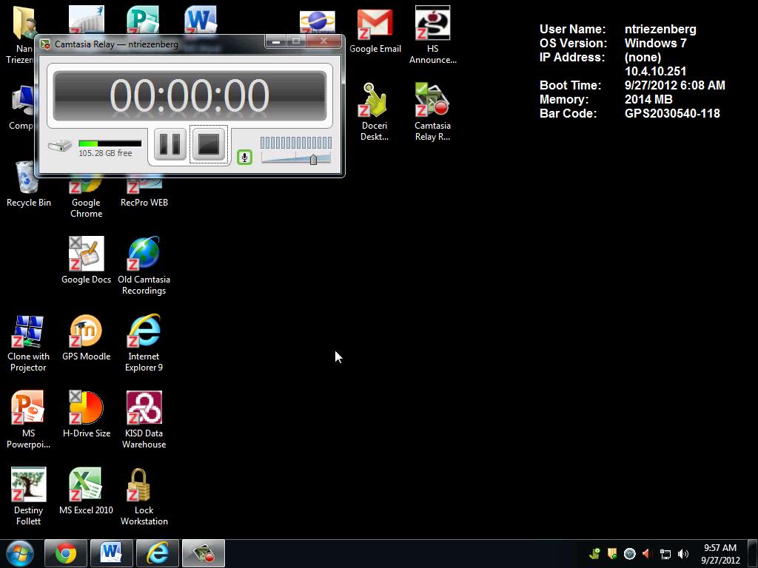
Task: Click the taskbar clock showing 9:57 AM
Action: pos(720,554)
